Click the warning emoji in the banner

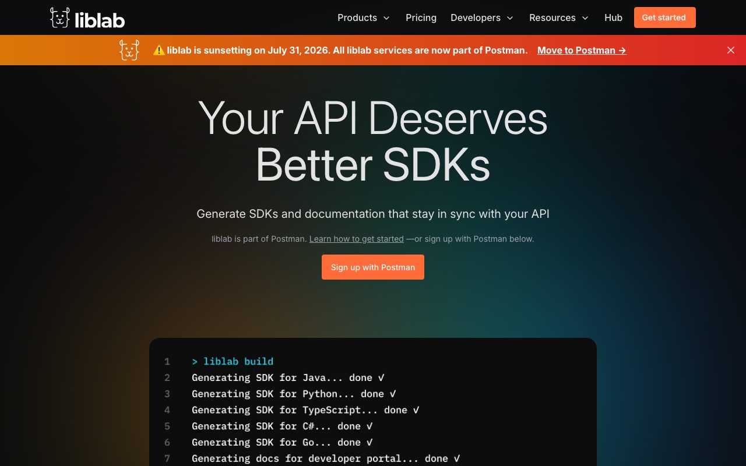coord(159,50)
